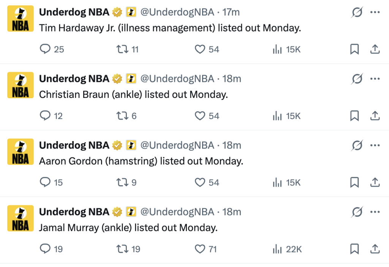The image size is (389, 267).
Task: Click the Underdog NBA verified badge
Action: 117,12
